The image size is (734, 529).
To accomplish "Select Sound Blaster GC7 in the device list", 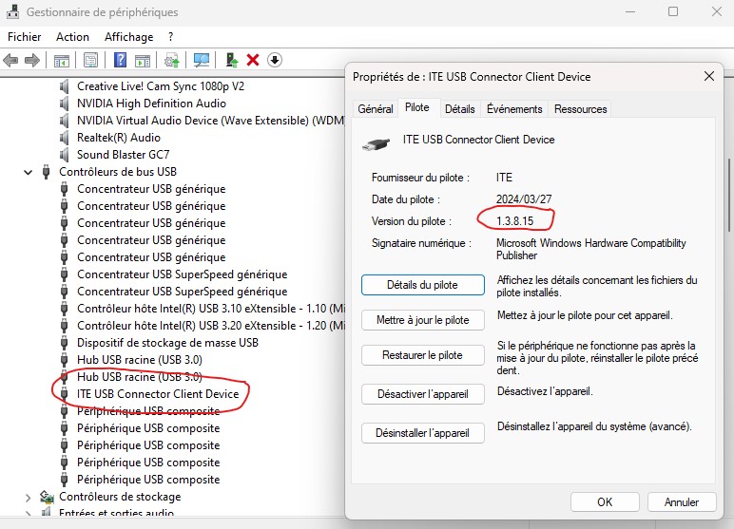I will pyautogui.click(x=123, y=155).
